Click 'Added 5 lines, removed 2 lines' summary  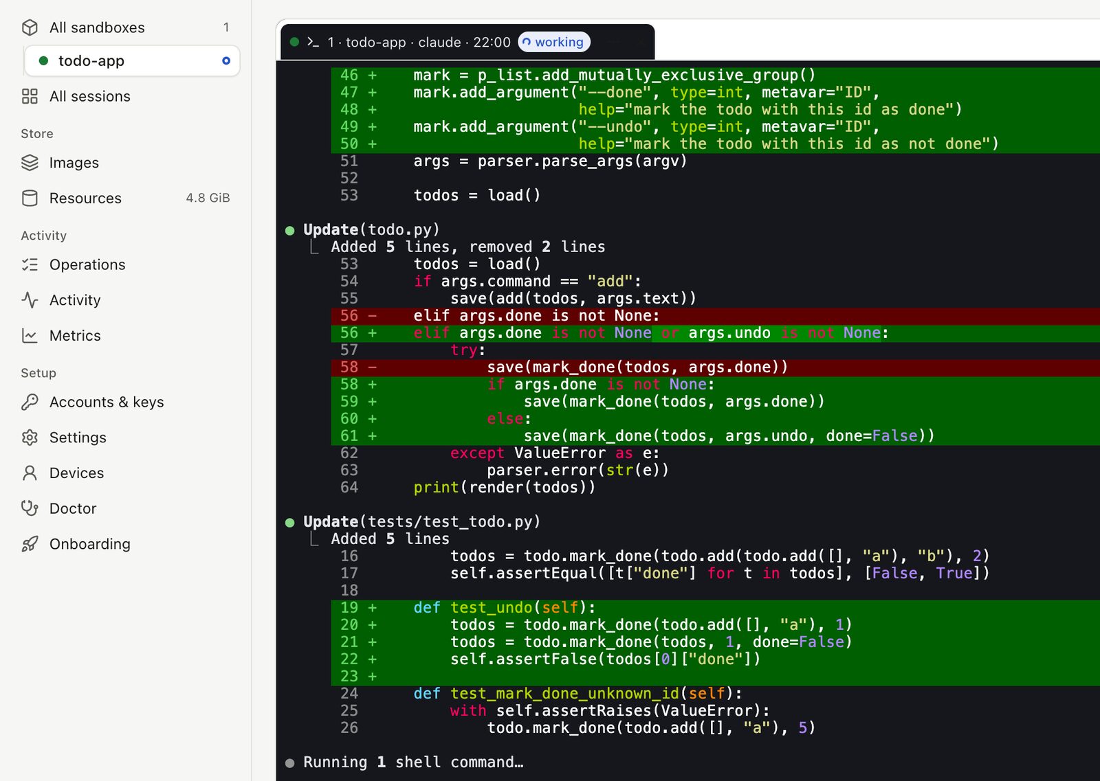coord(468,247)
